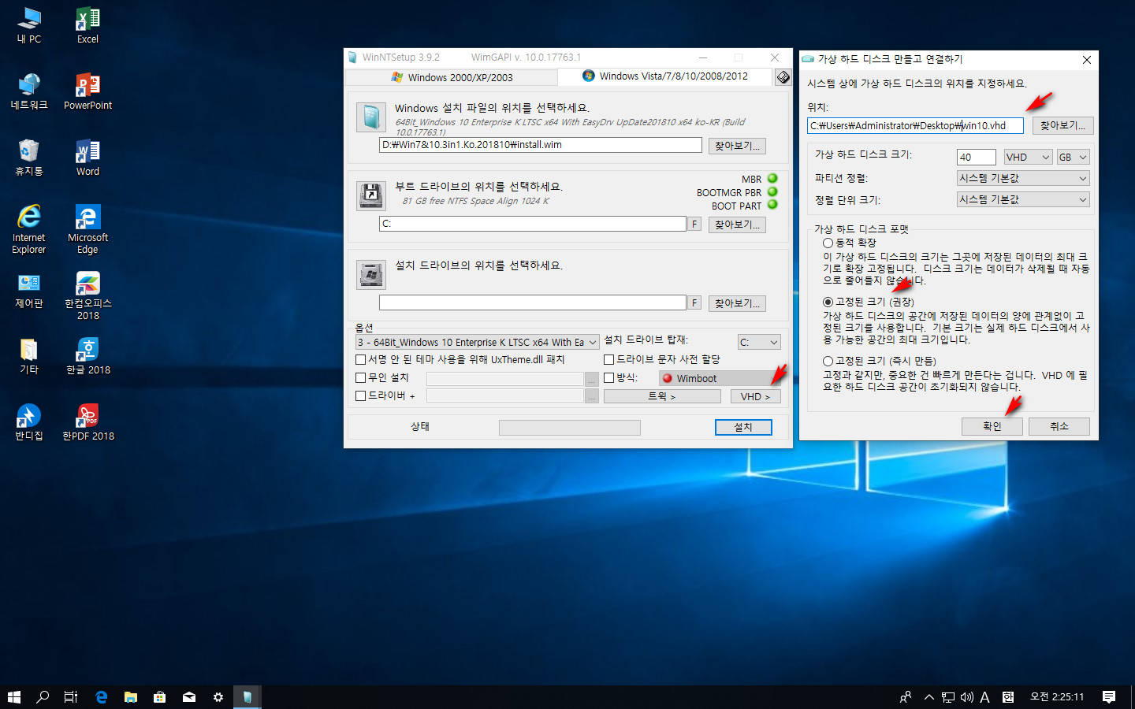Click 트윅 > tweaks button
This screenshot has width=1135, height=709.
point(662,396)
